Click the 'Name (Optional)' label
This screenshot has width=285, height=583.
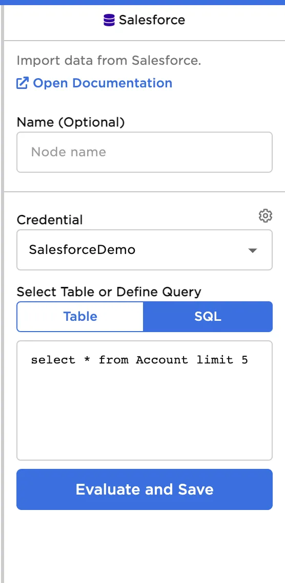pos(71,122)
